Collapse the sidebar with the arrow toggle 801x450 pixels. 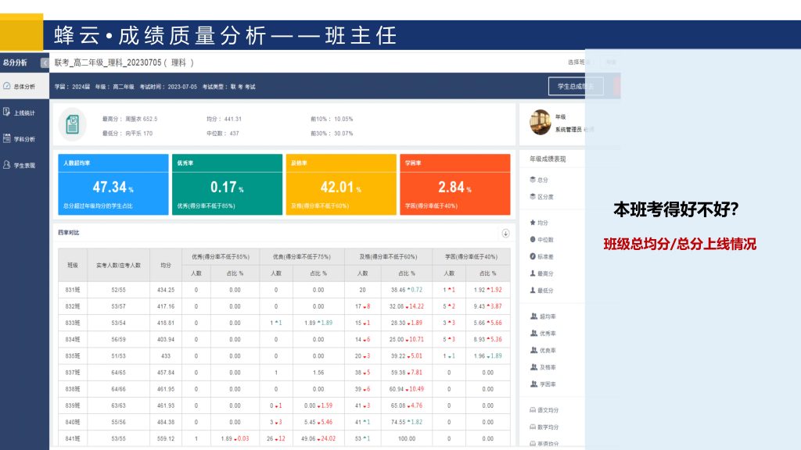point(45,62)
